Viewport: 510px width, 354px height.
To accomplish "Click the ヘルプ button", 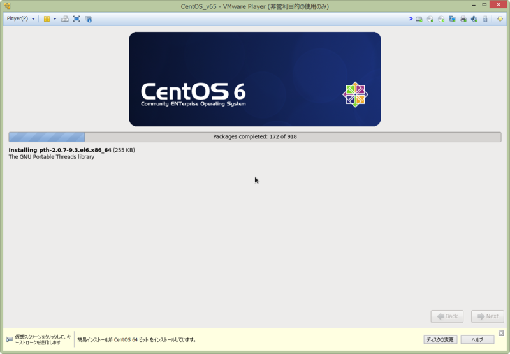I will [477, 339].
